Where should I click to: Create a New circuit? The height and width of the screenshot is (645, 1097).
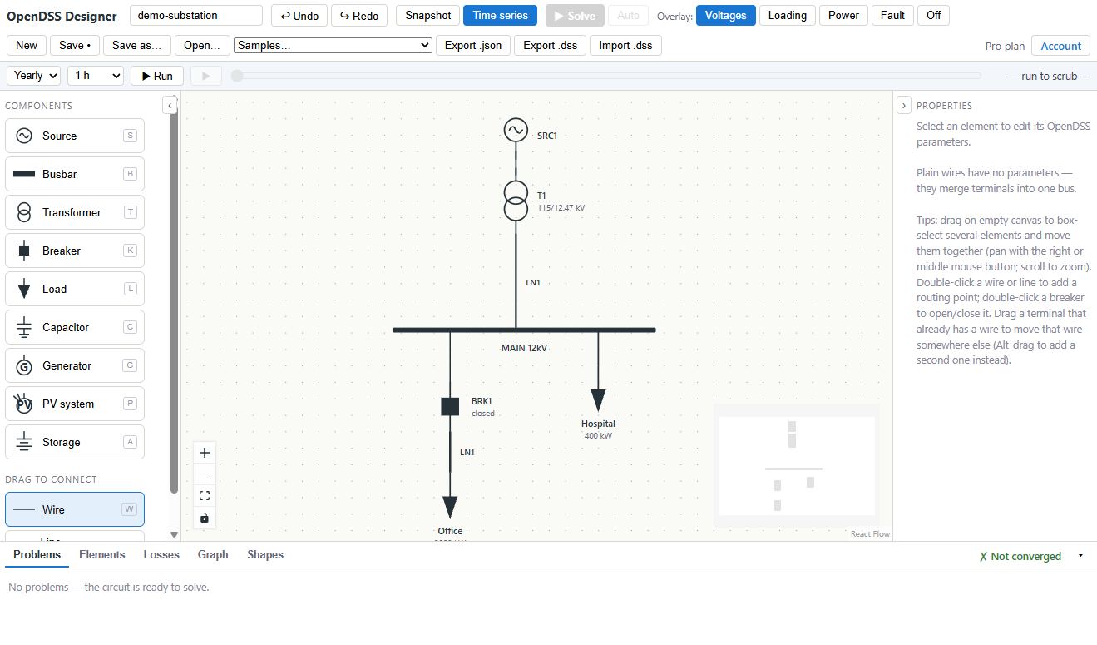click(27, 46)
